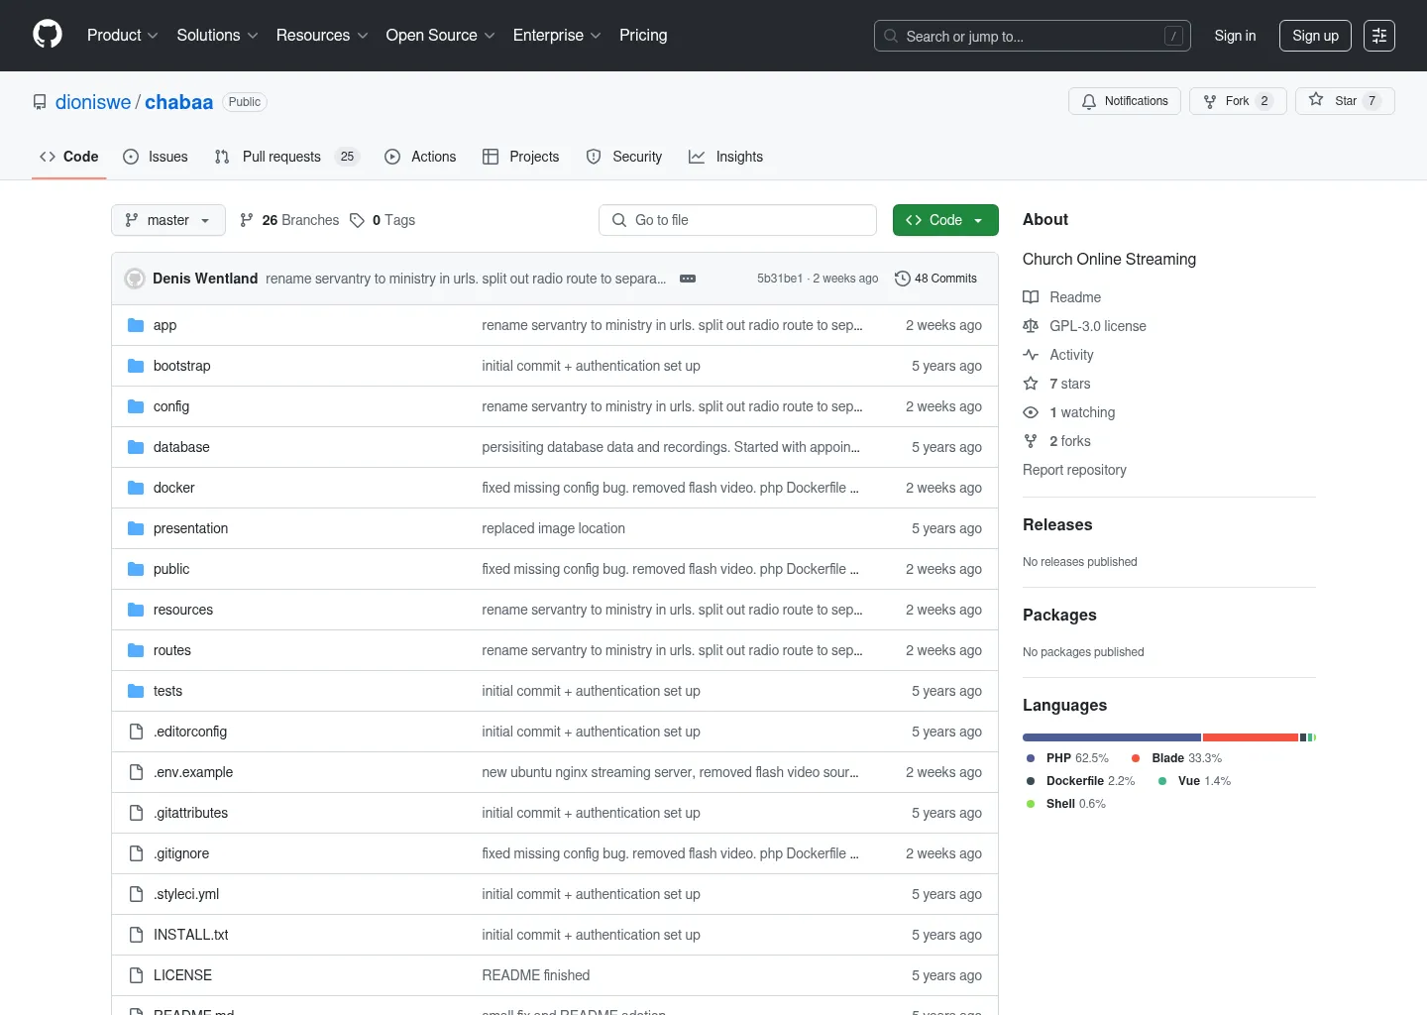Open the master branch dropdown
1427x1015 pixels.
(x=167, y=220)
